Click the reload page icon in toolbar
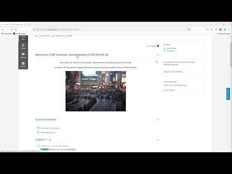Image resolution: width=232 pixels, height=174 pixels. (x=12, y=29)
